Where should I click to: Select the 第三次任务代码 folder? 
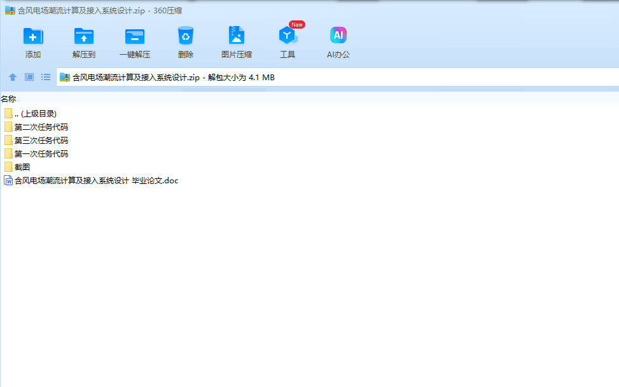pos(36,141)
